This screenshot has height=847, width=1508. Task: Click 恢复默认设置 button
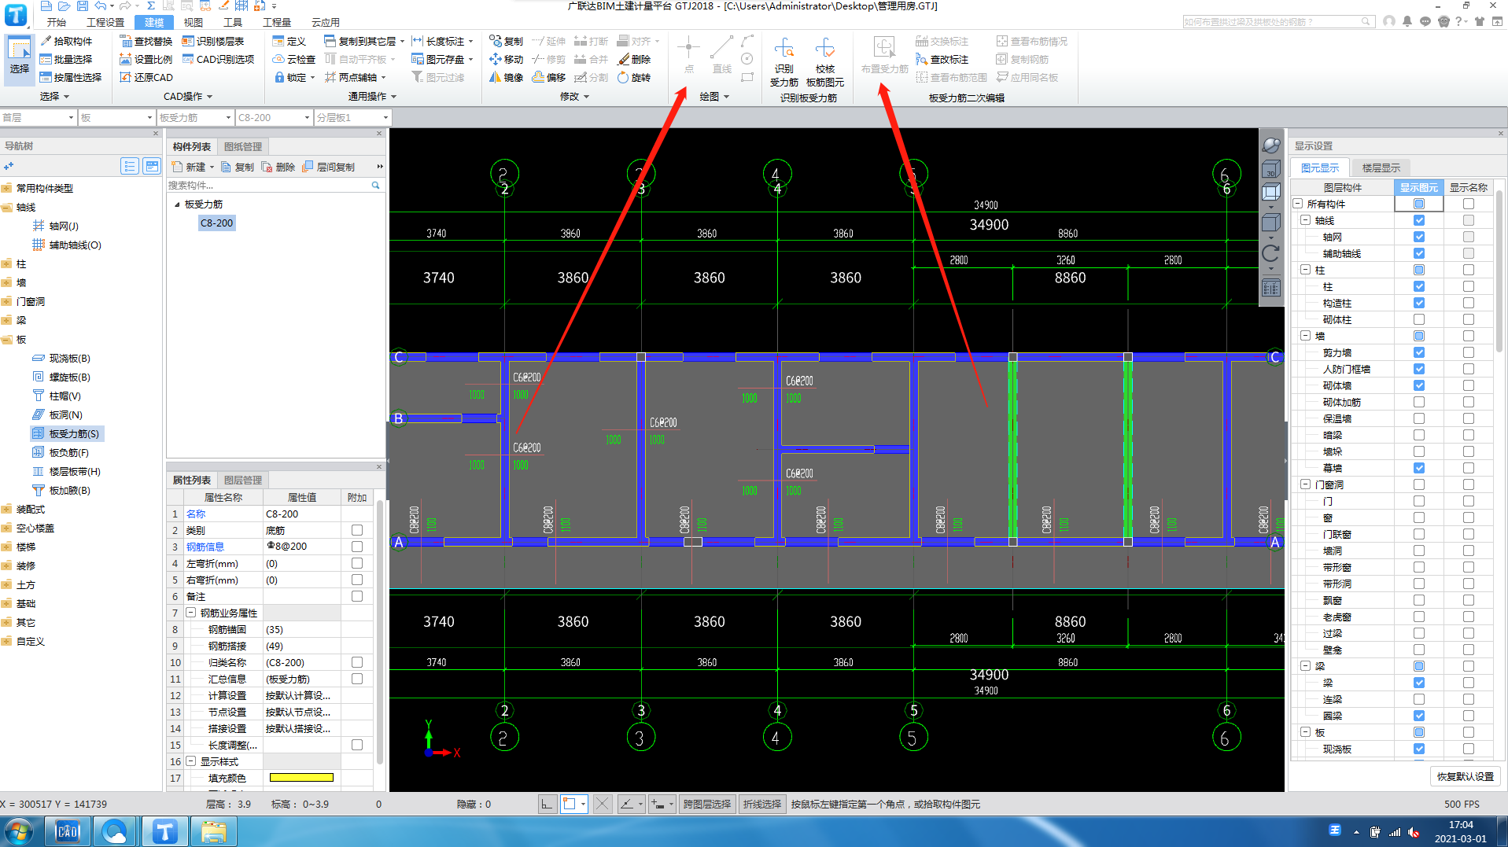click(1465, 776)
